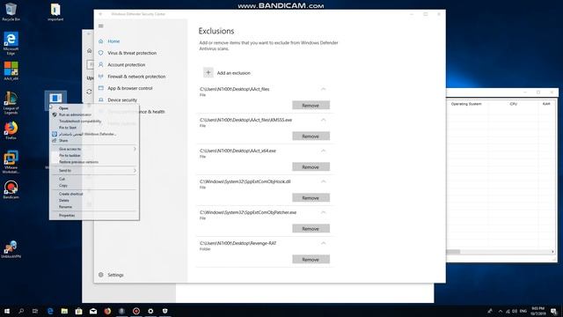
Task: Click the Defender back arrow in title bar
Action: point(100,14)
